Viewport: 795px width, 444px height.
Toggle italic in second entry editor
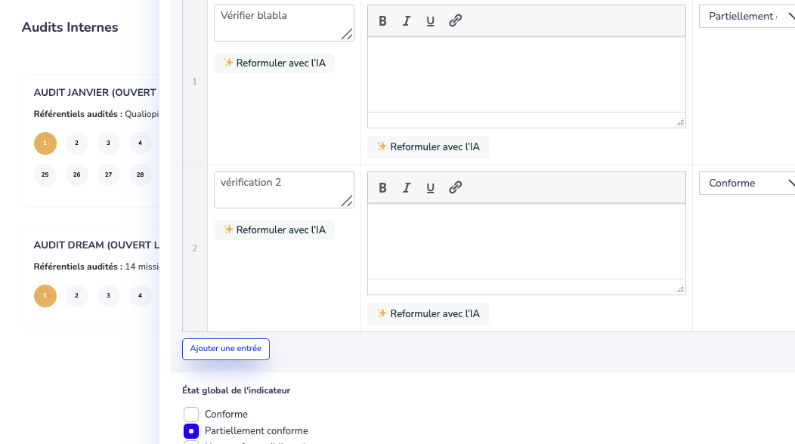tap(407, 188)
